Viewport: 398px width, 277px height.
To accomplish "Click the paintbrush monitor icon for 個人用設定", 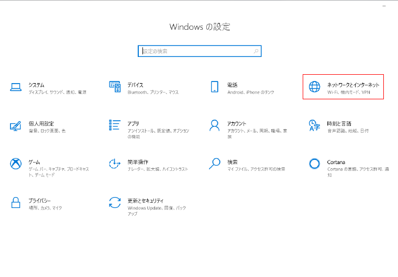I will point(16,126).
